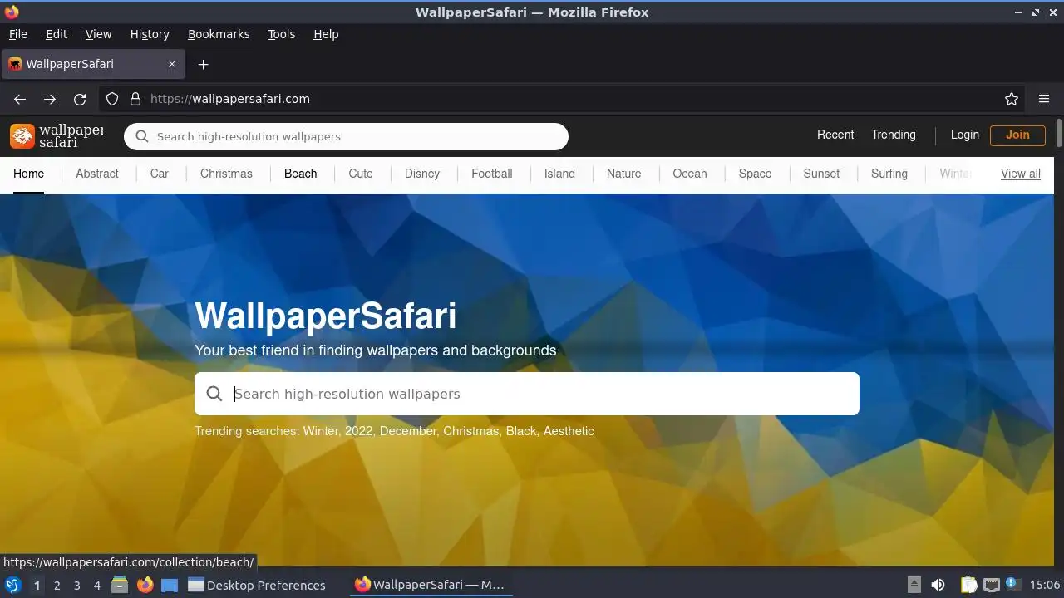The width and height of the screenshot is (1064, 598).
Task: Open the Island wallpaper category
Action: [559, 174]
